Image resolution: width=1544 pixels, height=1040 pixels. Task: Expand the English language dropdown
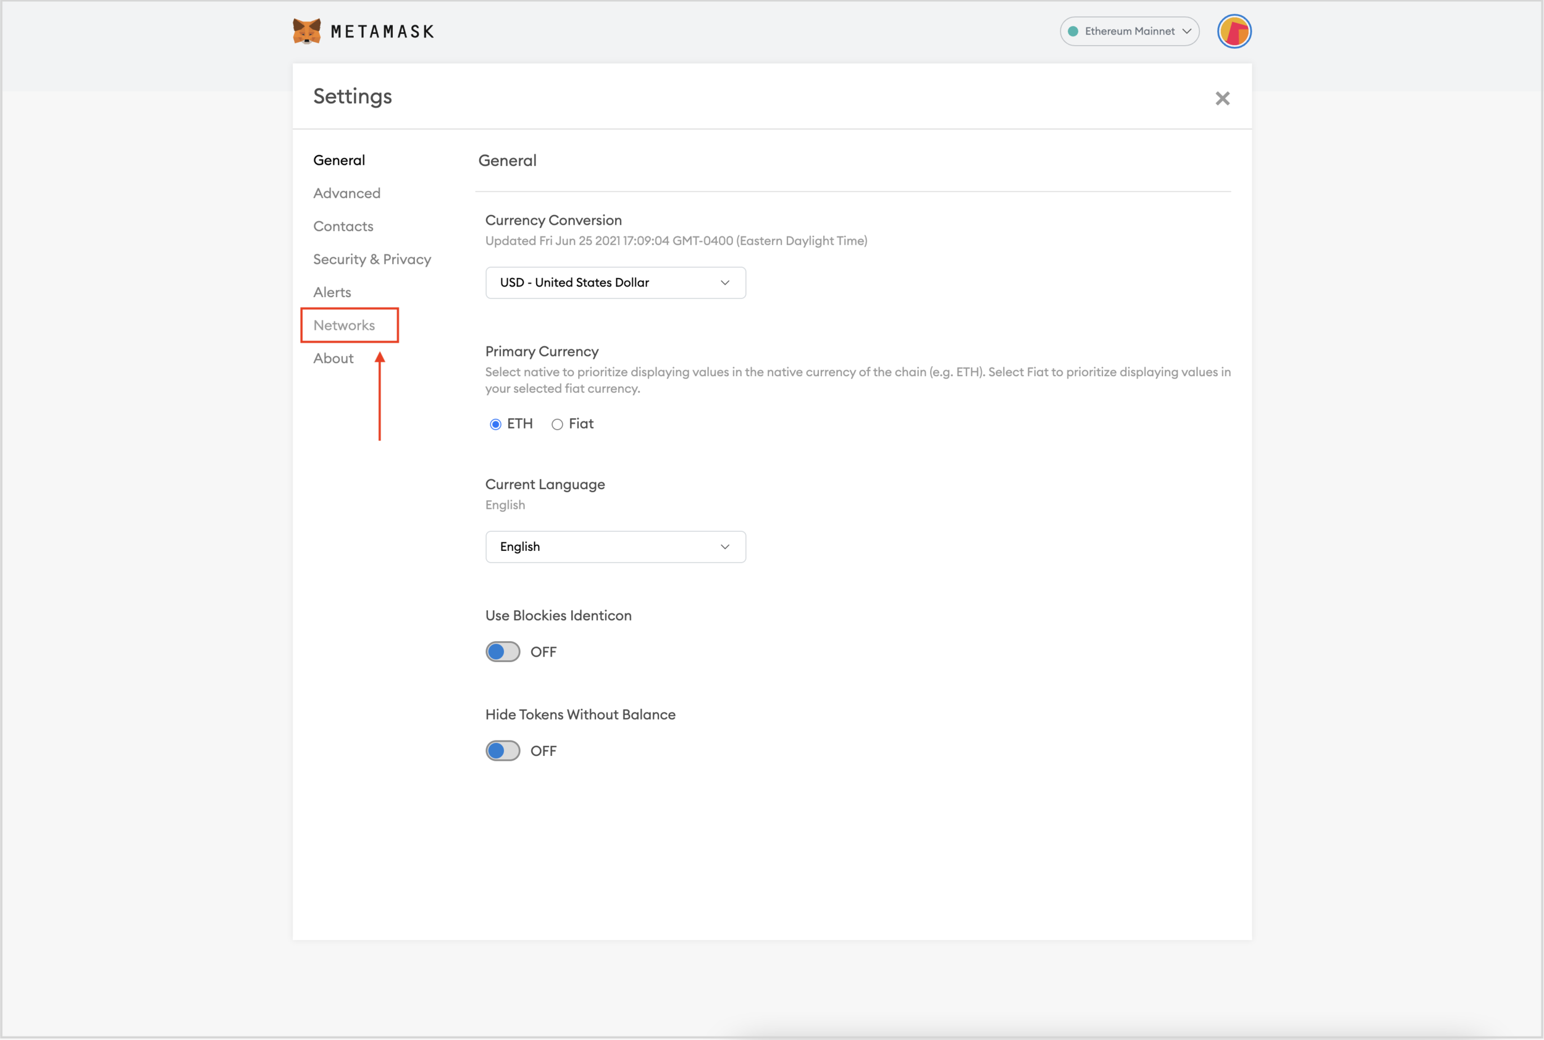click(615, 547)
